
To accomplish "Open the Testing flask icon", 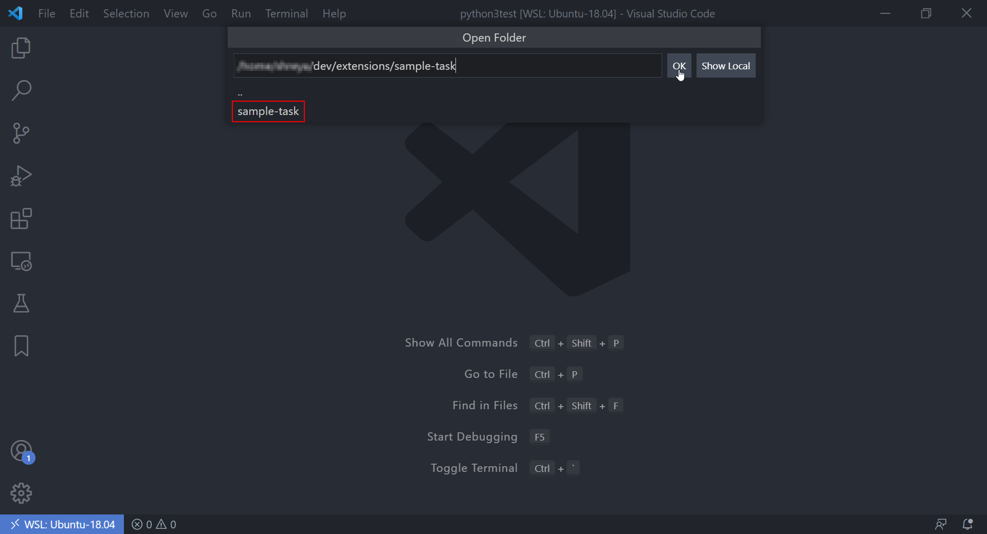I will [21, 304].
